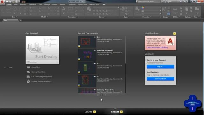The width and height of the screenshot is (204, 115).
Task: Expand the Block panel dropdown
Action: tap(126, 17)
